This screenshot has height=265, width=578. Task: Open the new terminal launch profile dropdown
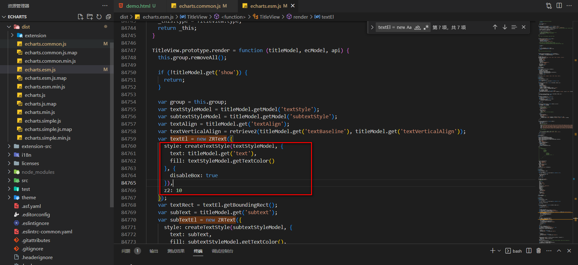499,251
